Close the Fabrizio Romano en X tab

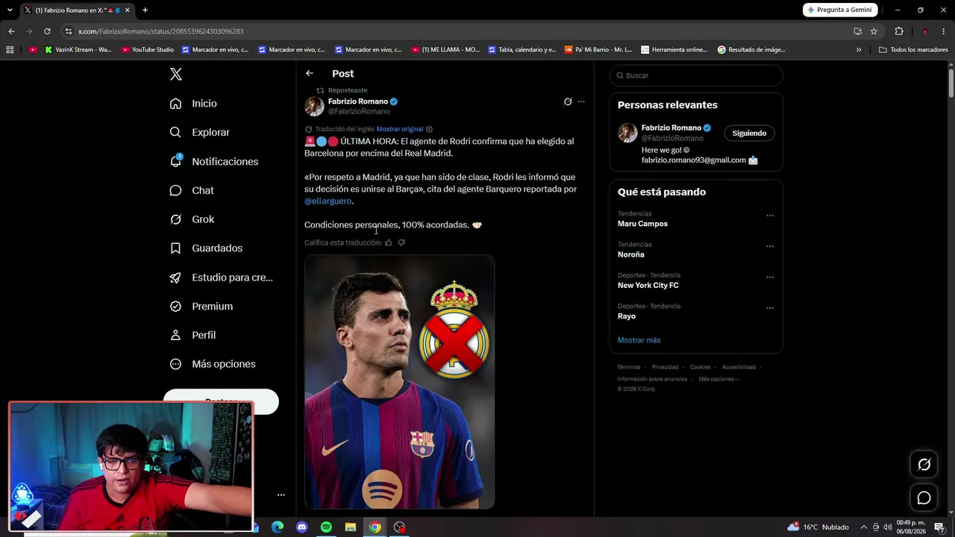tap(128, 10)
